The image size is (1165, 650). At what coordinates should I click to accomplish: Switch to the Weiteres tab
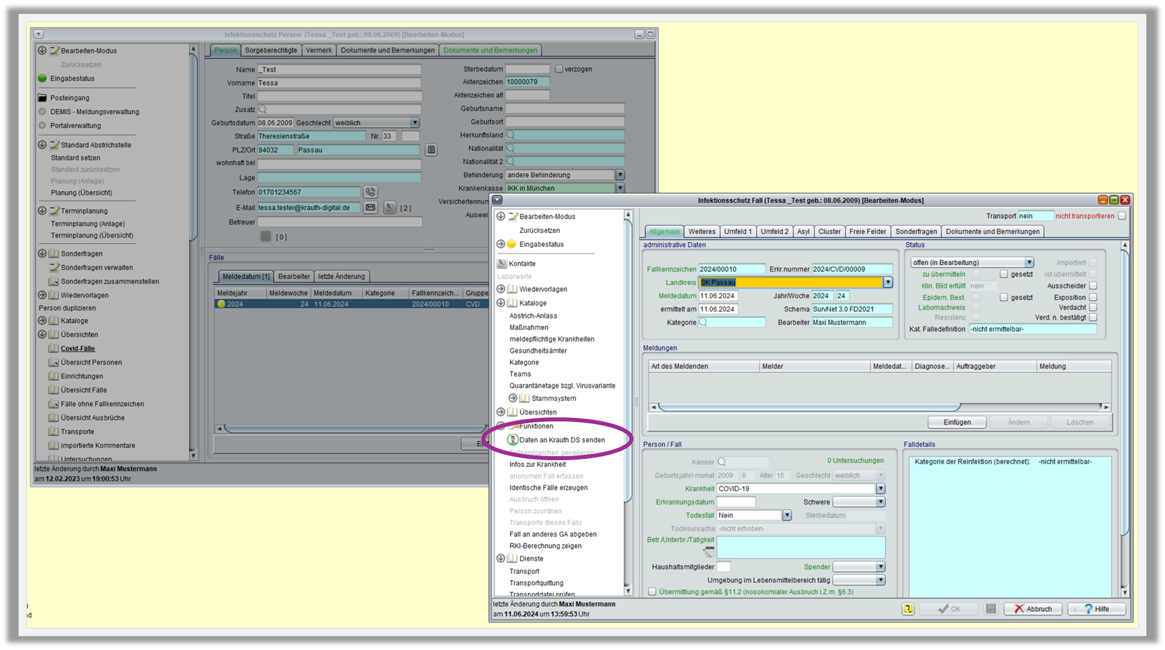(702, 231)
